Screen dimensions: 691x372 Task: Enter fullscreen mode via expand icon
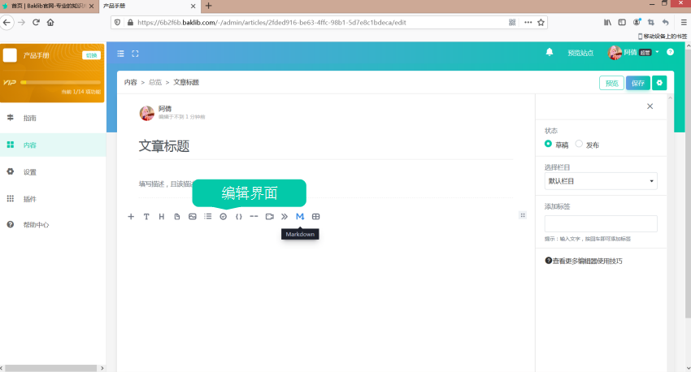tap(135, 54)
